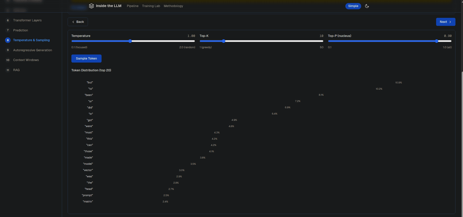463x217 pixels.
Task: Click the 2.0 (random) temperature label
Action: [187, 47]
